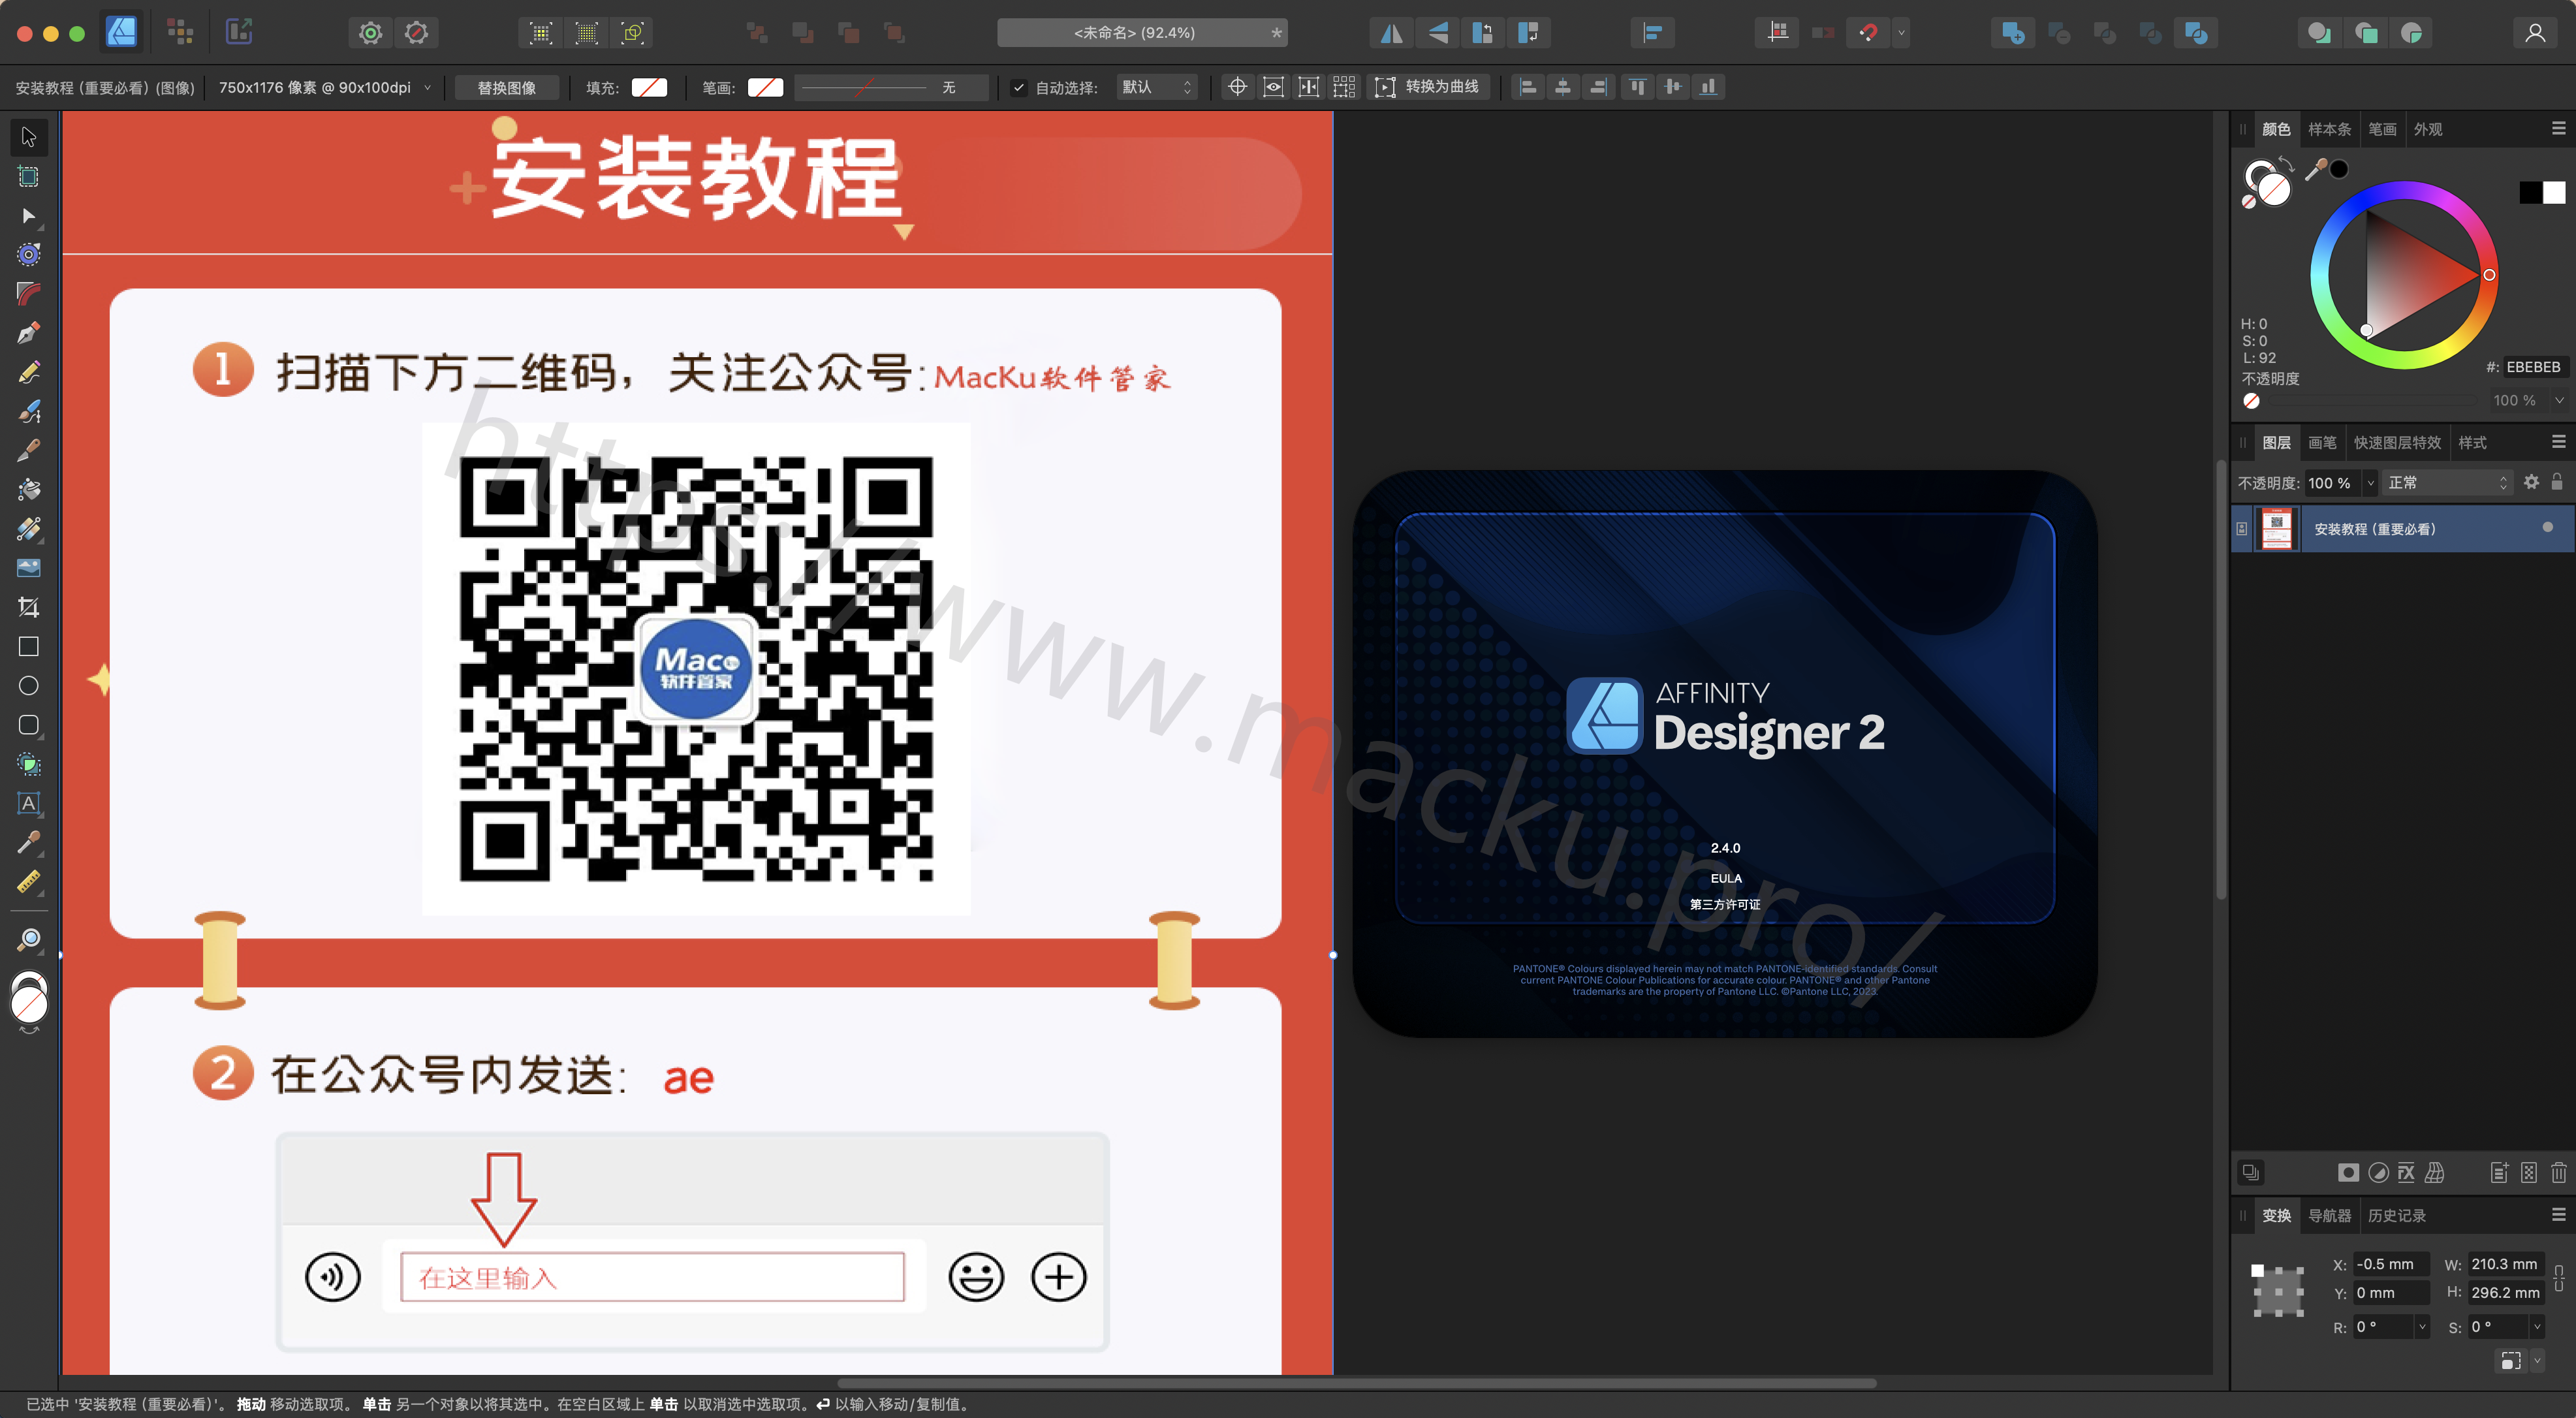Select the Transparency tool
Viewport: 2576px width, 1418px height.
point(29,529)
